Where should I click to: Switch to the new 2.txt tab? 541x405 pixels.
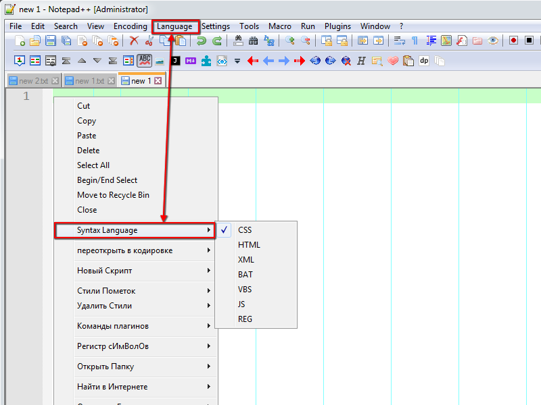coord(33,81)
